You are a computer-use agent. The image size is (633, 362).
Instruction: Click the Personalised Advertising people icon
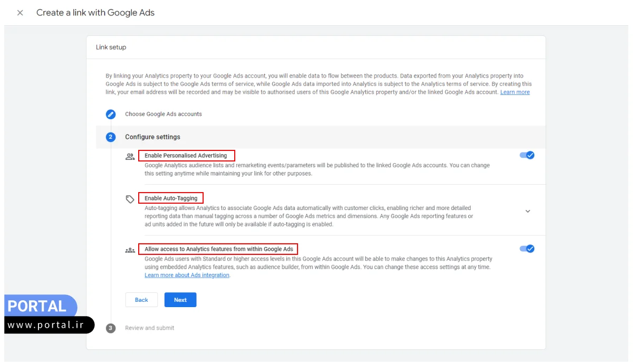[130, 156]
